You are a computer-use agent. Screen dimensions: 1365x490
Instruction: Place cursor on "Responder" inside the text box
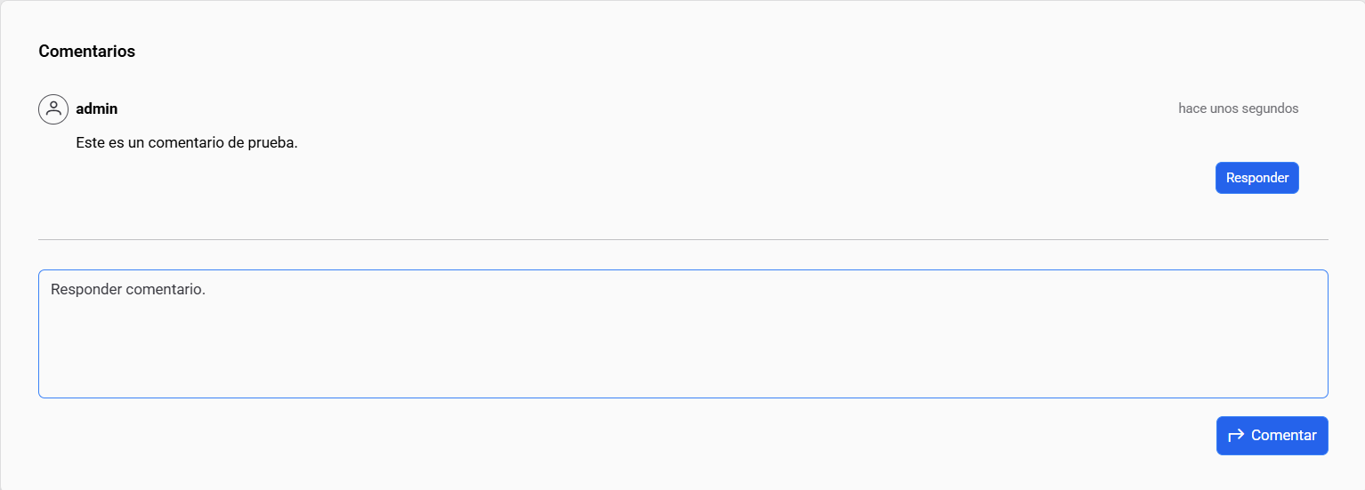[x=86, y=290]
